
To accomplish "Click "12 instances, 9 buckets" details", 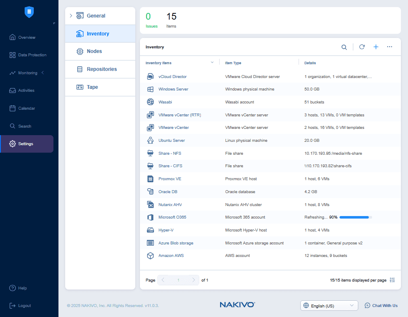I will (325, 256).
